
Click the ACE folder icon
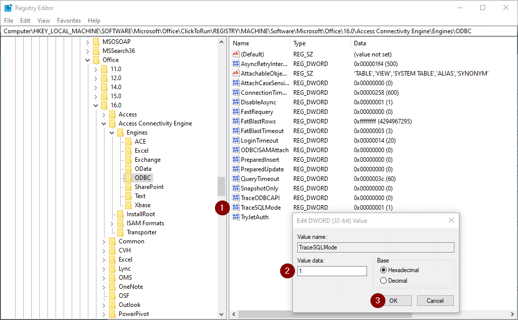[x=129, y=142]
